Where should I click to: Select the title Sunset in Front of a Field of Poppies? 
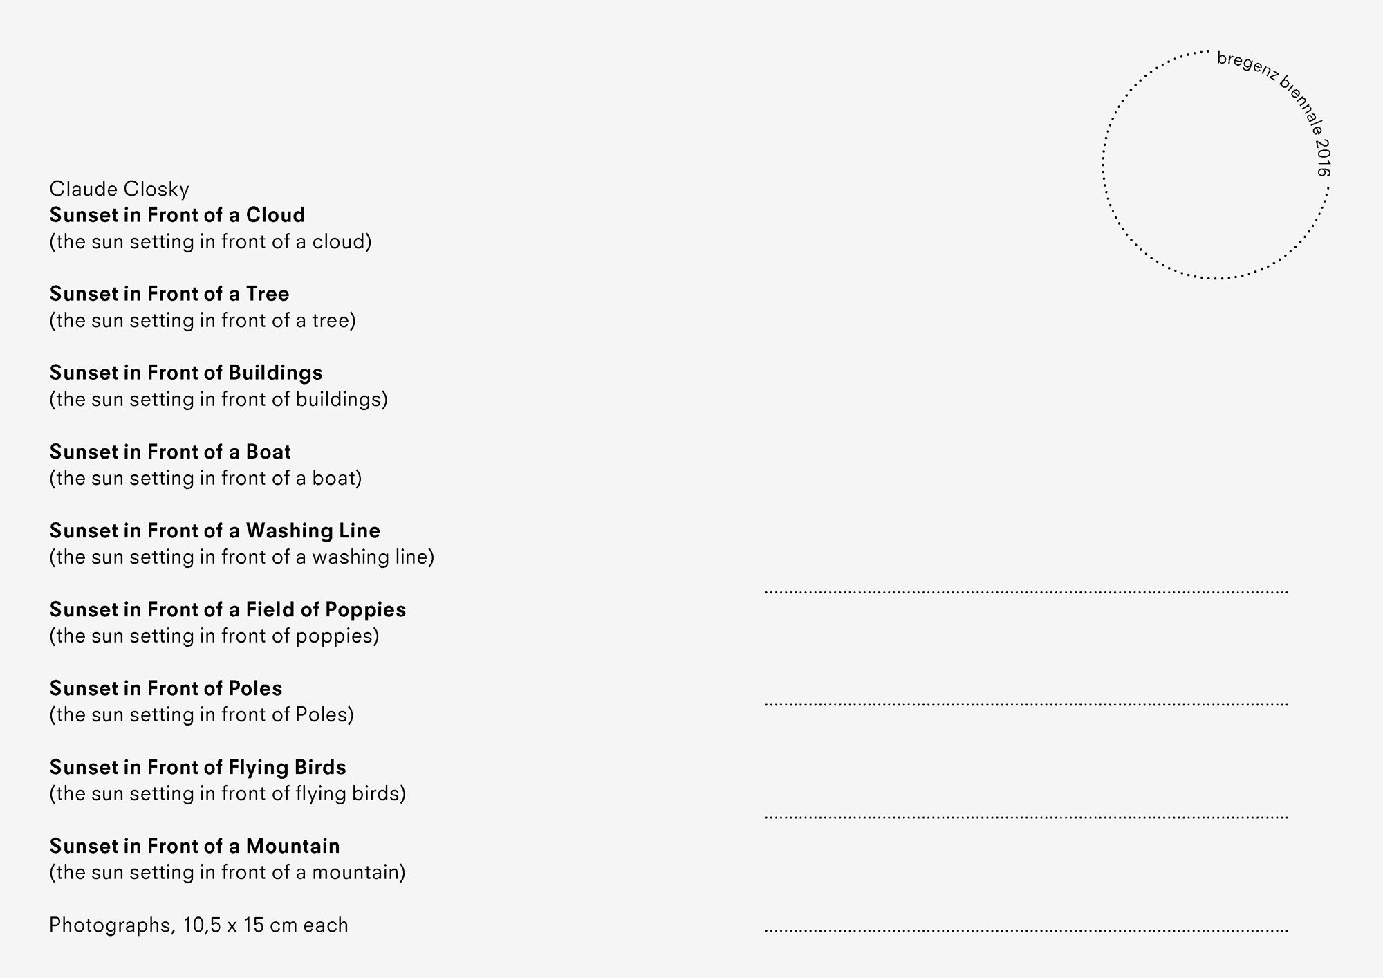coord(228,609)
